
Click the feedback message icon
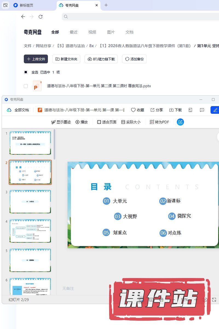pos(202,110)
